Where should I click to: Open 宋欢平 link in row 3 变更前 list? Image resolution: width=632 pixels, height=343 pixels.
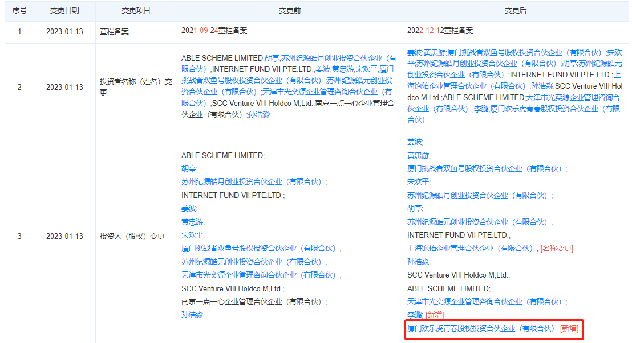click(x=192, y=235)
